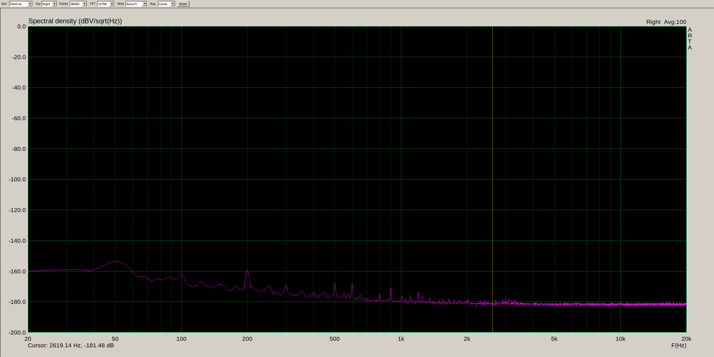Open the Avg averaging mode dropdown
Screen dimensions: 714x357
(x=166, y=4)
